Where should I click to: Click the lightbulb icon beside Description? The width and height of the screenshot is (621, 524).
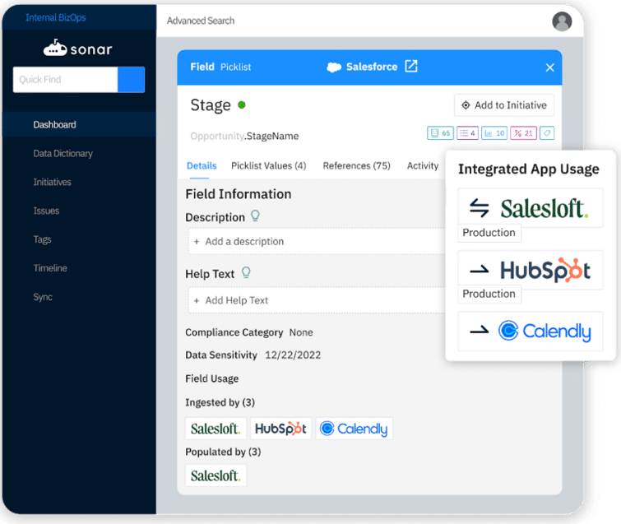(x=255, y=216)
